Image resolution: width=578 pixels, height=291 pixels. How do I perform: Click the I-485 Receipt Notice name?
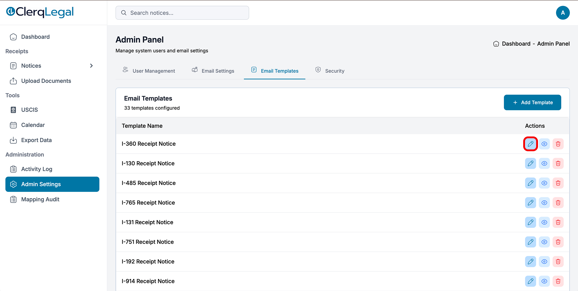coord(149,183)
